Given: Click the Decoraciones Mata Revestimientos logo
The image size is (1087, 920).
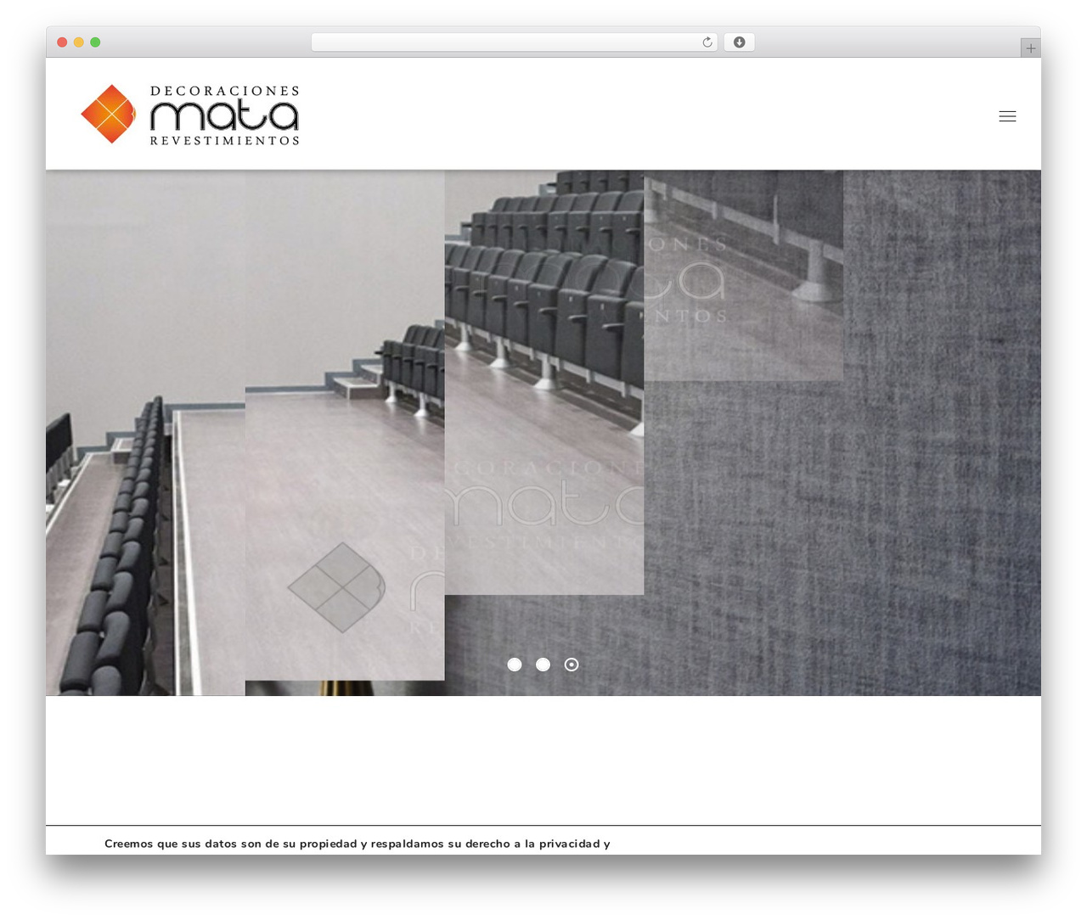Looking at the screenshot, I should [190, 115].
